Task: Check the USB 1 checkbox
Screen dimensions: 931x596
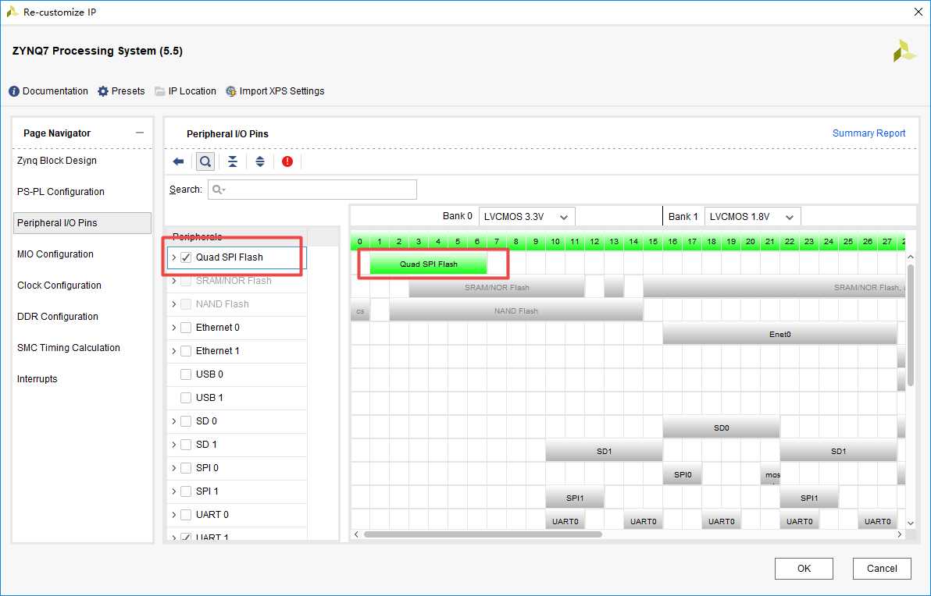Action: point(186,398)
